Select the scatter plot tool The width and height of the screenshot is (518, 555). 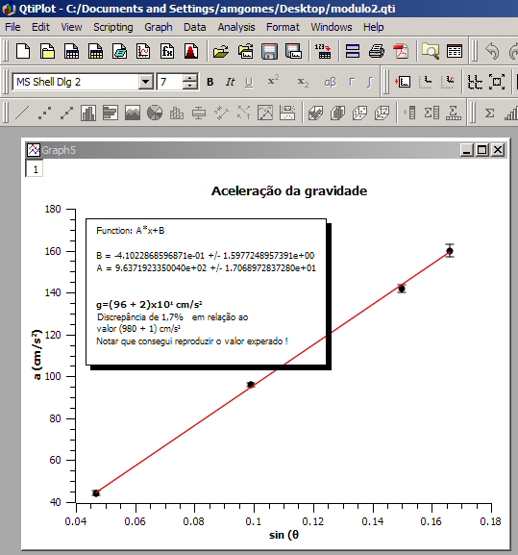click(x=44, y=114)
